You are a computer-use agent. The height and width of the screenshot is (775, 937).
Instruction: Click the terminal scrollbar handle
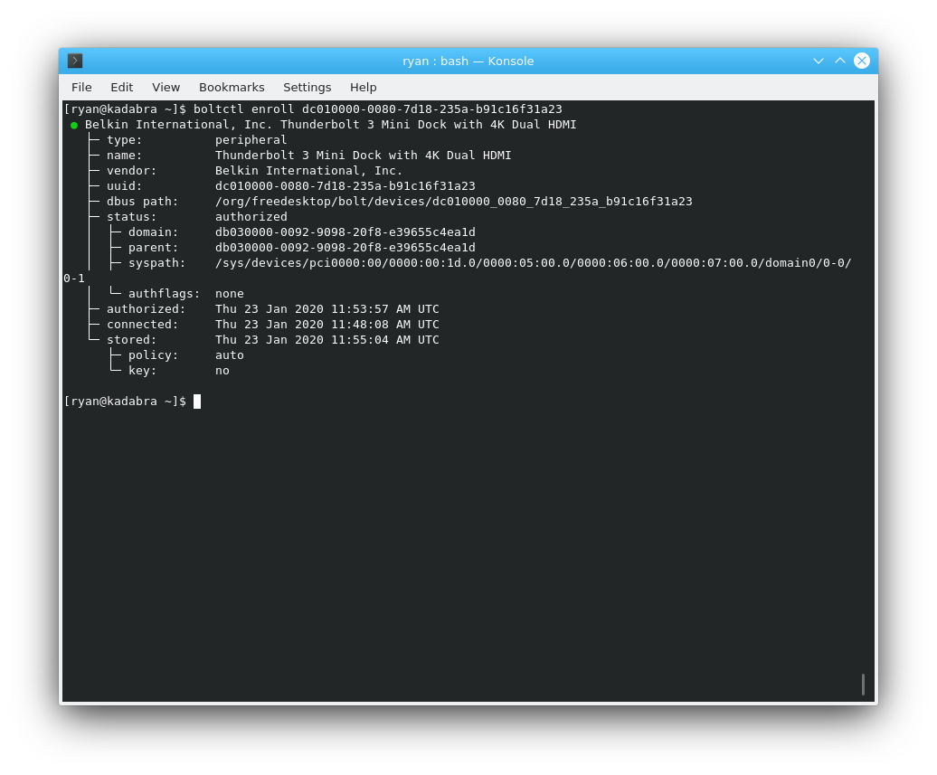(x=863, y=685)
